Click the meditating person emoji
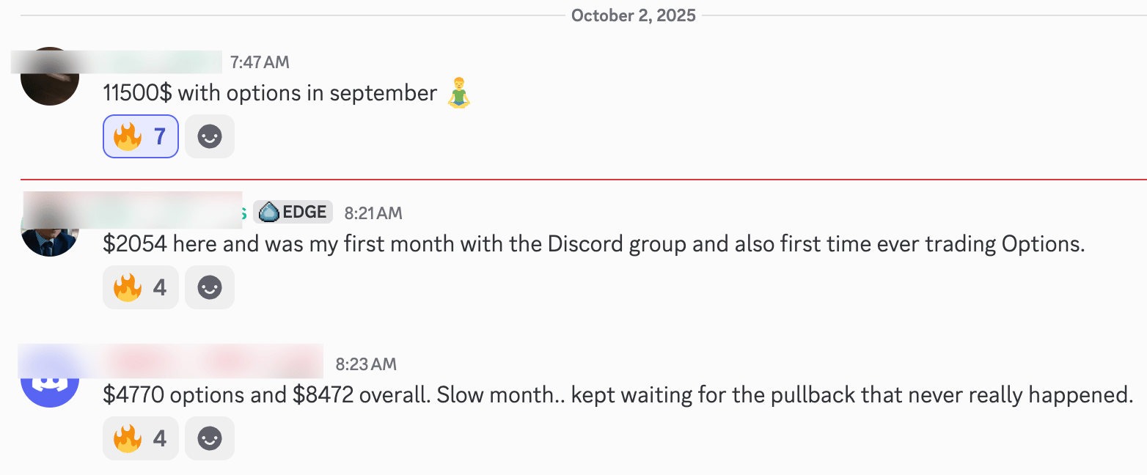The width and height of the screenshot is (1147, 475). point(458,93)
